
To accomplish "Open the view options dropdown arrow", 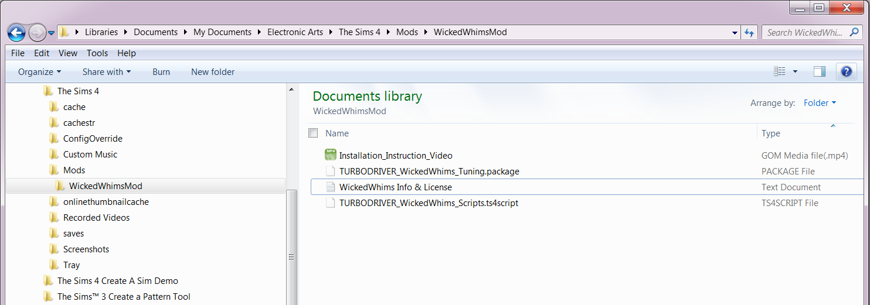I will click(x=795, y=71).
